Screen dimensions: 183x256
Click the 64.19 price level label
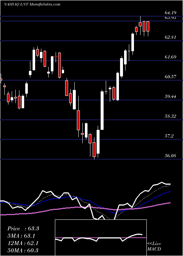point(171,12)
